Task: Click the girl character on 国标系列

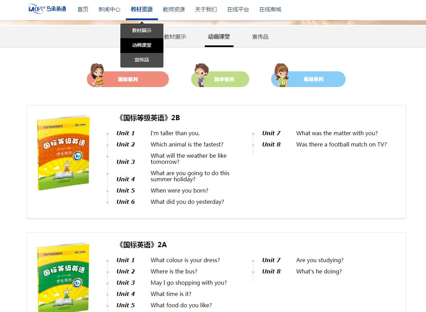Action: [x=97, y=75]
